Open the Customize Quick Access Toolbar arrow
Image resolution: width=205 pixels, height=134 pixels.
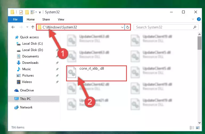pos(40,12)
